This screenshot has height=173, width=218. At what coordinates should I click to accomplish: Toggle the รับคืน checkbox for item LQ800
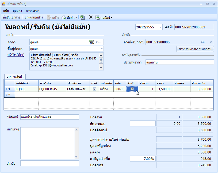click(x=132, y=89)
